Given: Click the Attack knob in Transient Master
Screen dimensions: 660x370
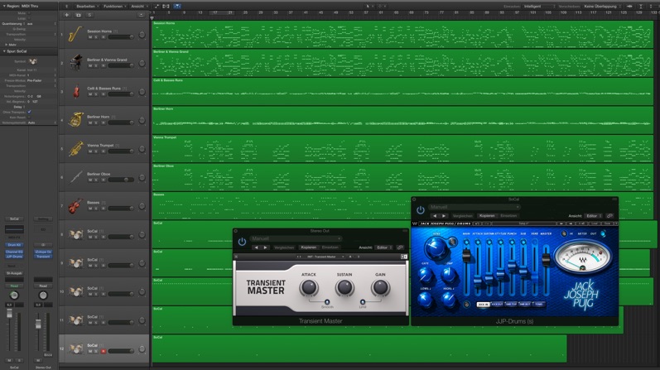Looking at the screenshot, I should tap(308, 287).
